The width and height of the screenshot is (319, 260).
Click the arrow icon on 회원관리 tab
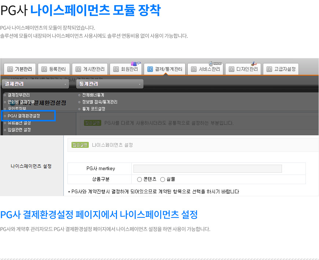116,69
